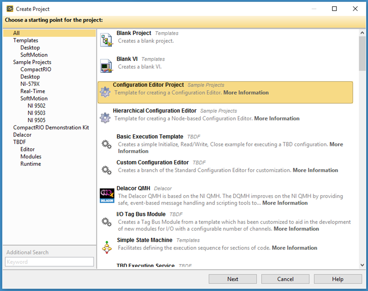Click the Hierarchical Configuration Editor gear icon

click(x=105, y=118)
